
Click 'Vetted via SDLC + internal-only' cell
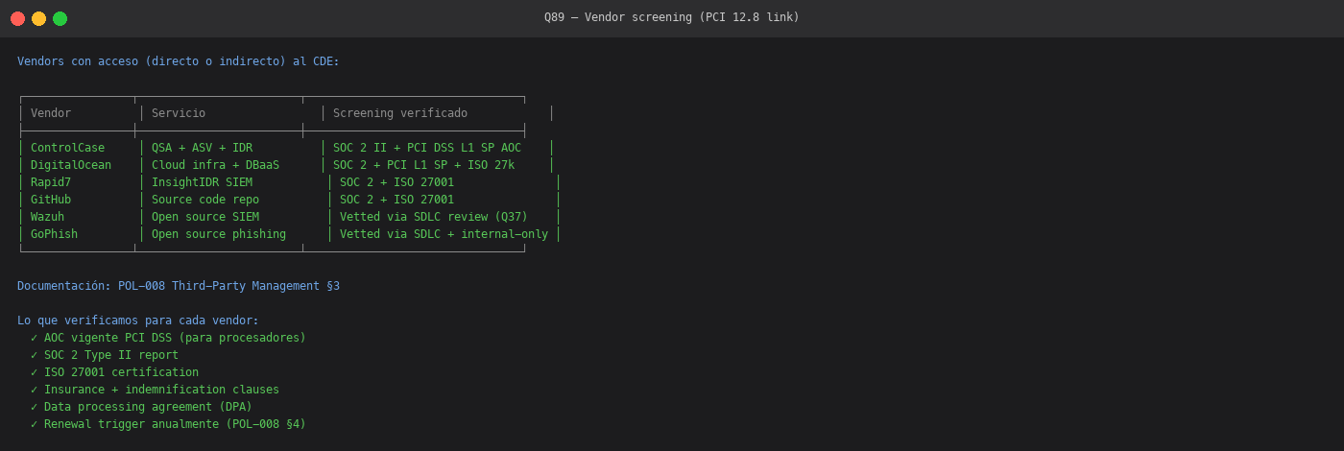pos(444,234)
